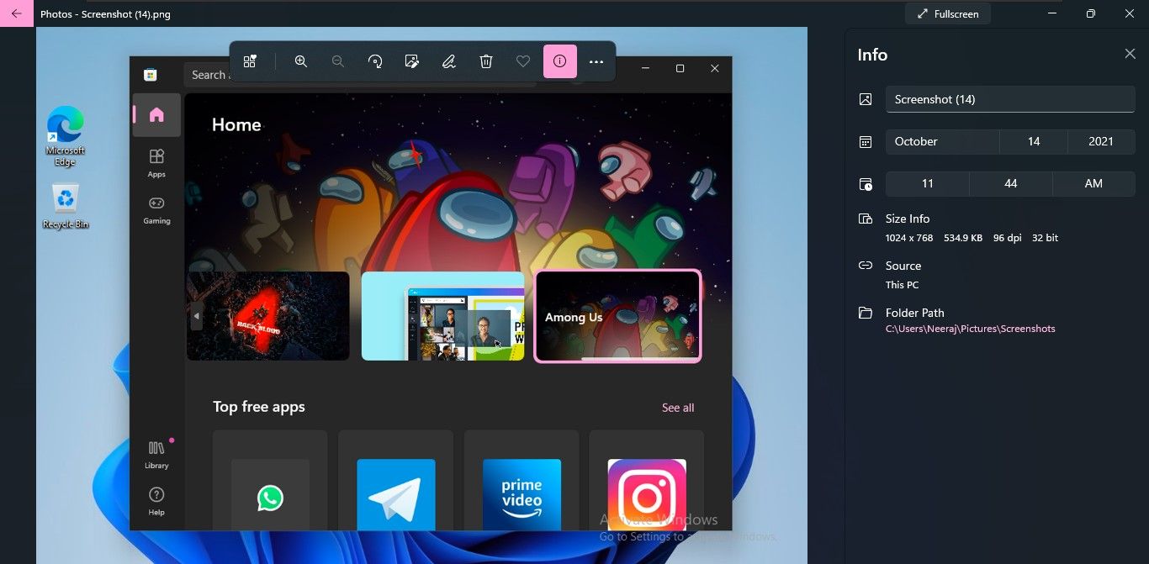
Task: Click the image name icon in Info
Action: (x=866, y=99)
